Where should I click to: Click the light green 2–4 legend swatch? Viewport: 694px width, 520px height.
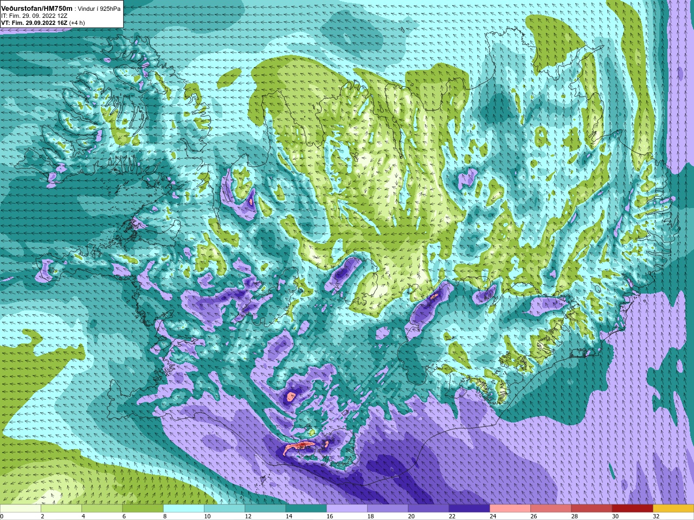(x=61, y=509)
